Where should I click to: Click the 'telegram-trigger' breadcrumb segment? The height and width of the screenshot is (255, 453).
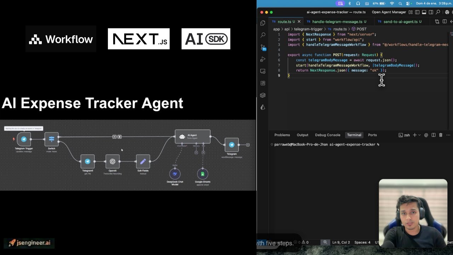point(308,29)
